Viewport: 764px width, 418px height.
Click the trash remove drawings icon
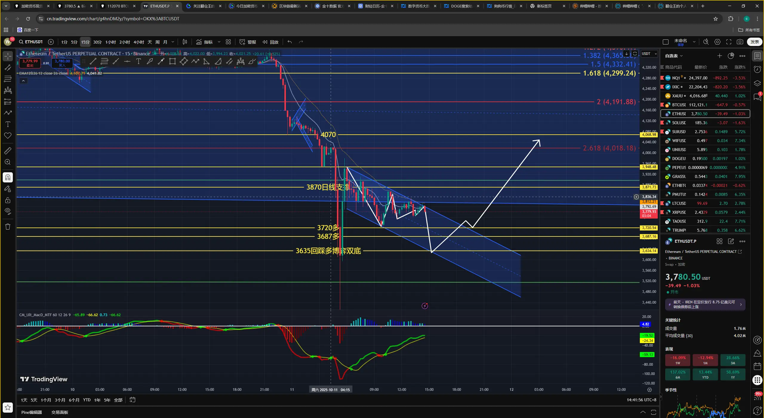[x=8, y=227]
